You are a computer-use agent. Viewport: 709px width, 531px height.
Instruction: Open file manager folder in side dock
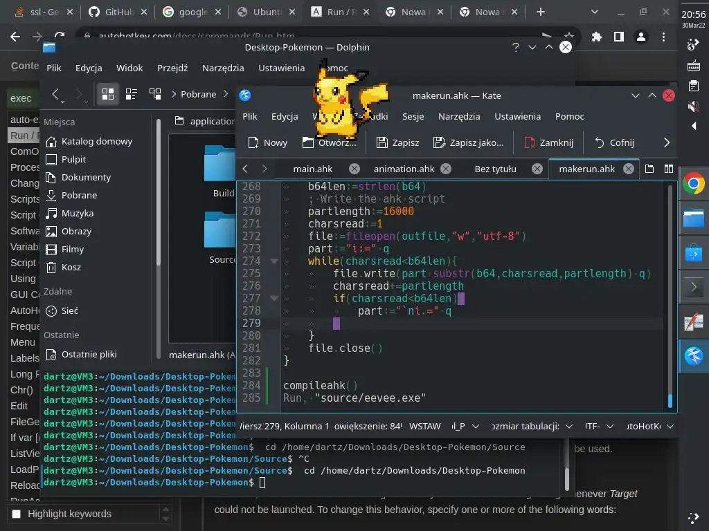[693, 218]
